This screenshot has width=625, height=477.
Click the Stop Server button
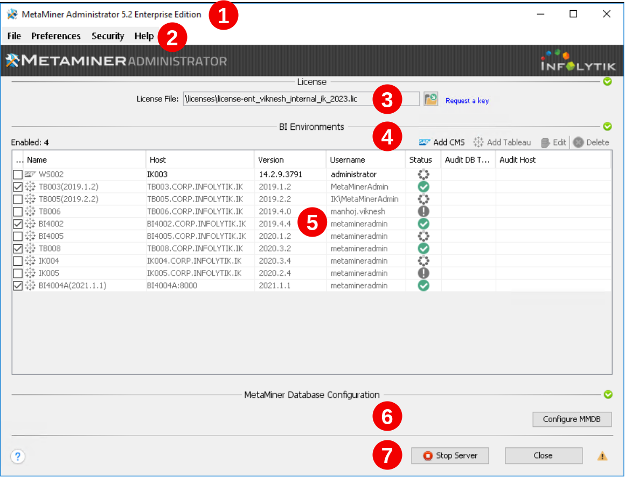click(450, 455)
